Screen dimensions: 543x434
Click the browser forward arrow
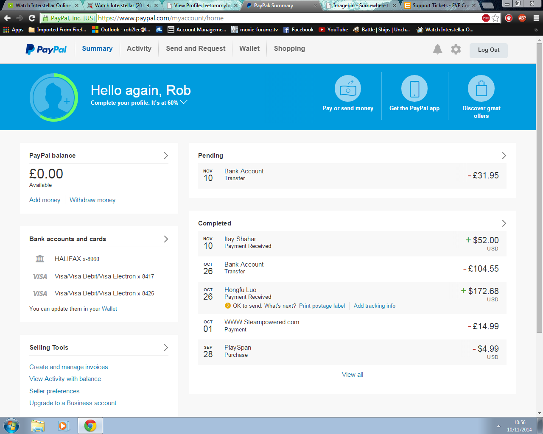[x=20, y=18]
